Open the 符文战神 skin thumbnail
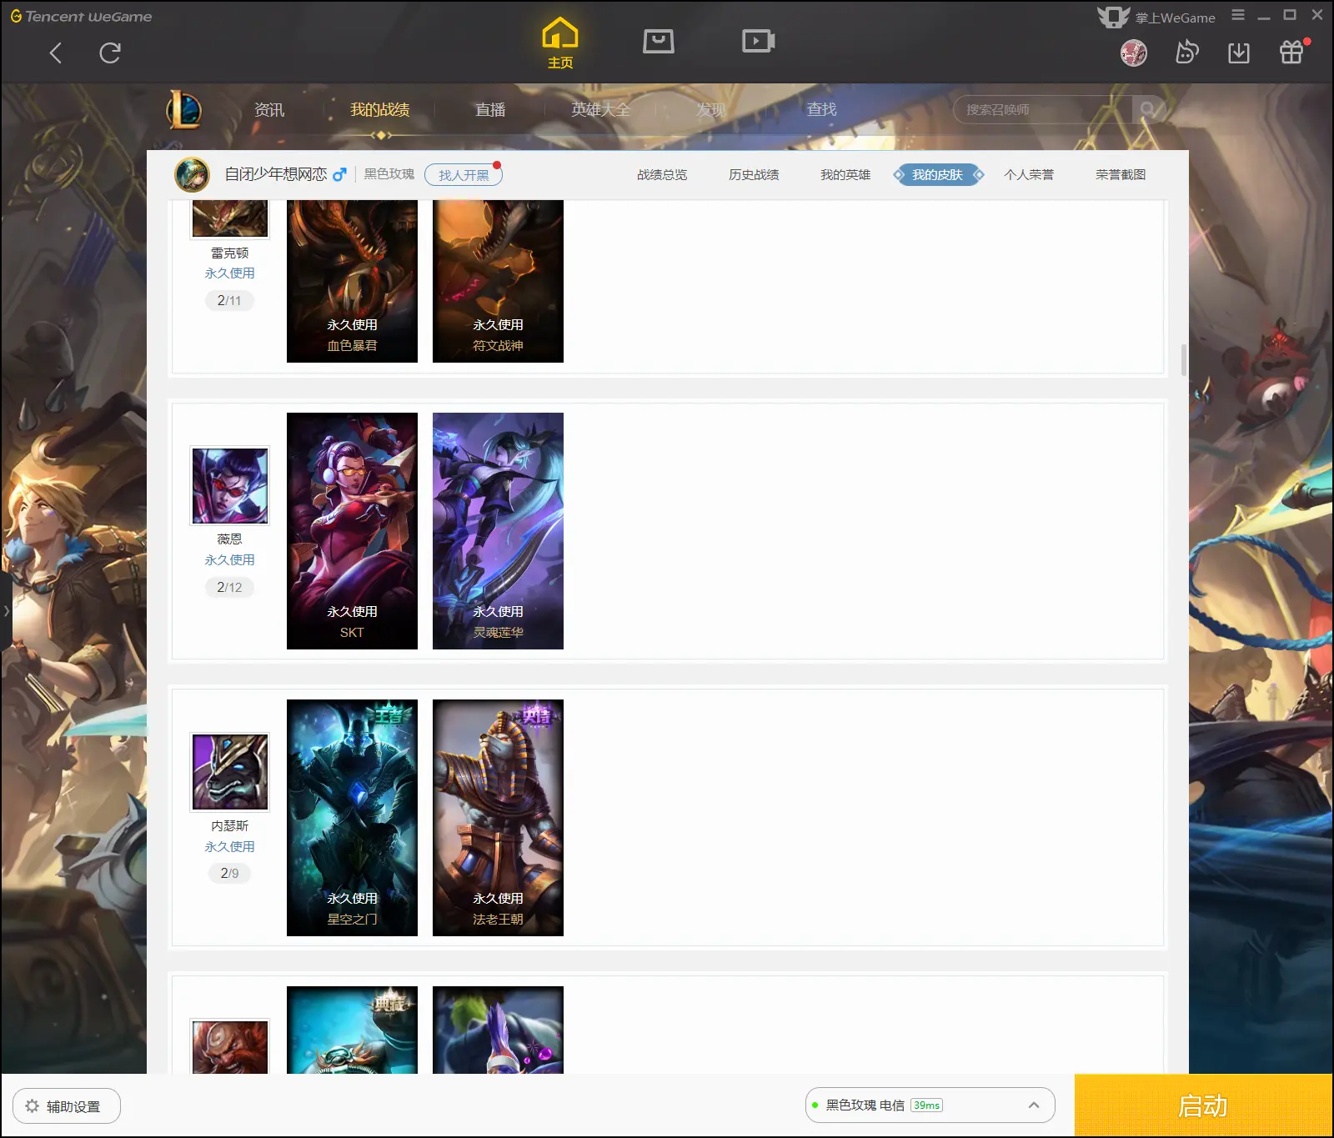The image size is (1334, 1138). 498,281
